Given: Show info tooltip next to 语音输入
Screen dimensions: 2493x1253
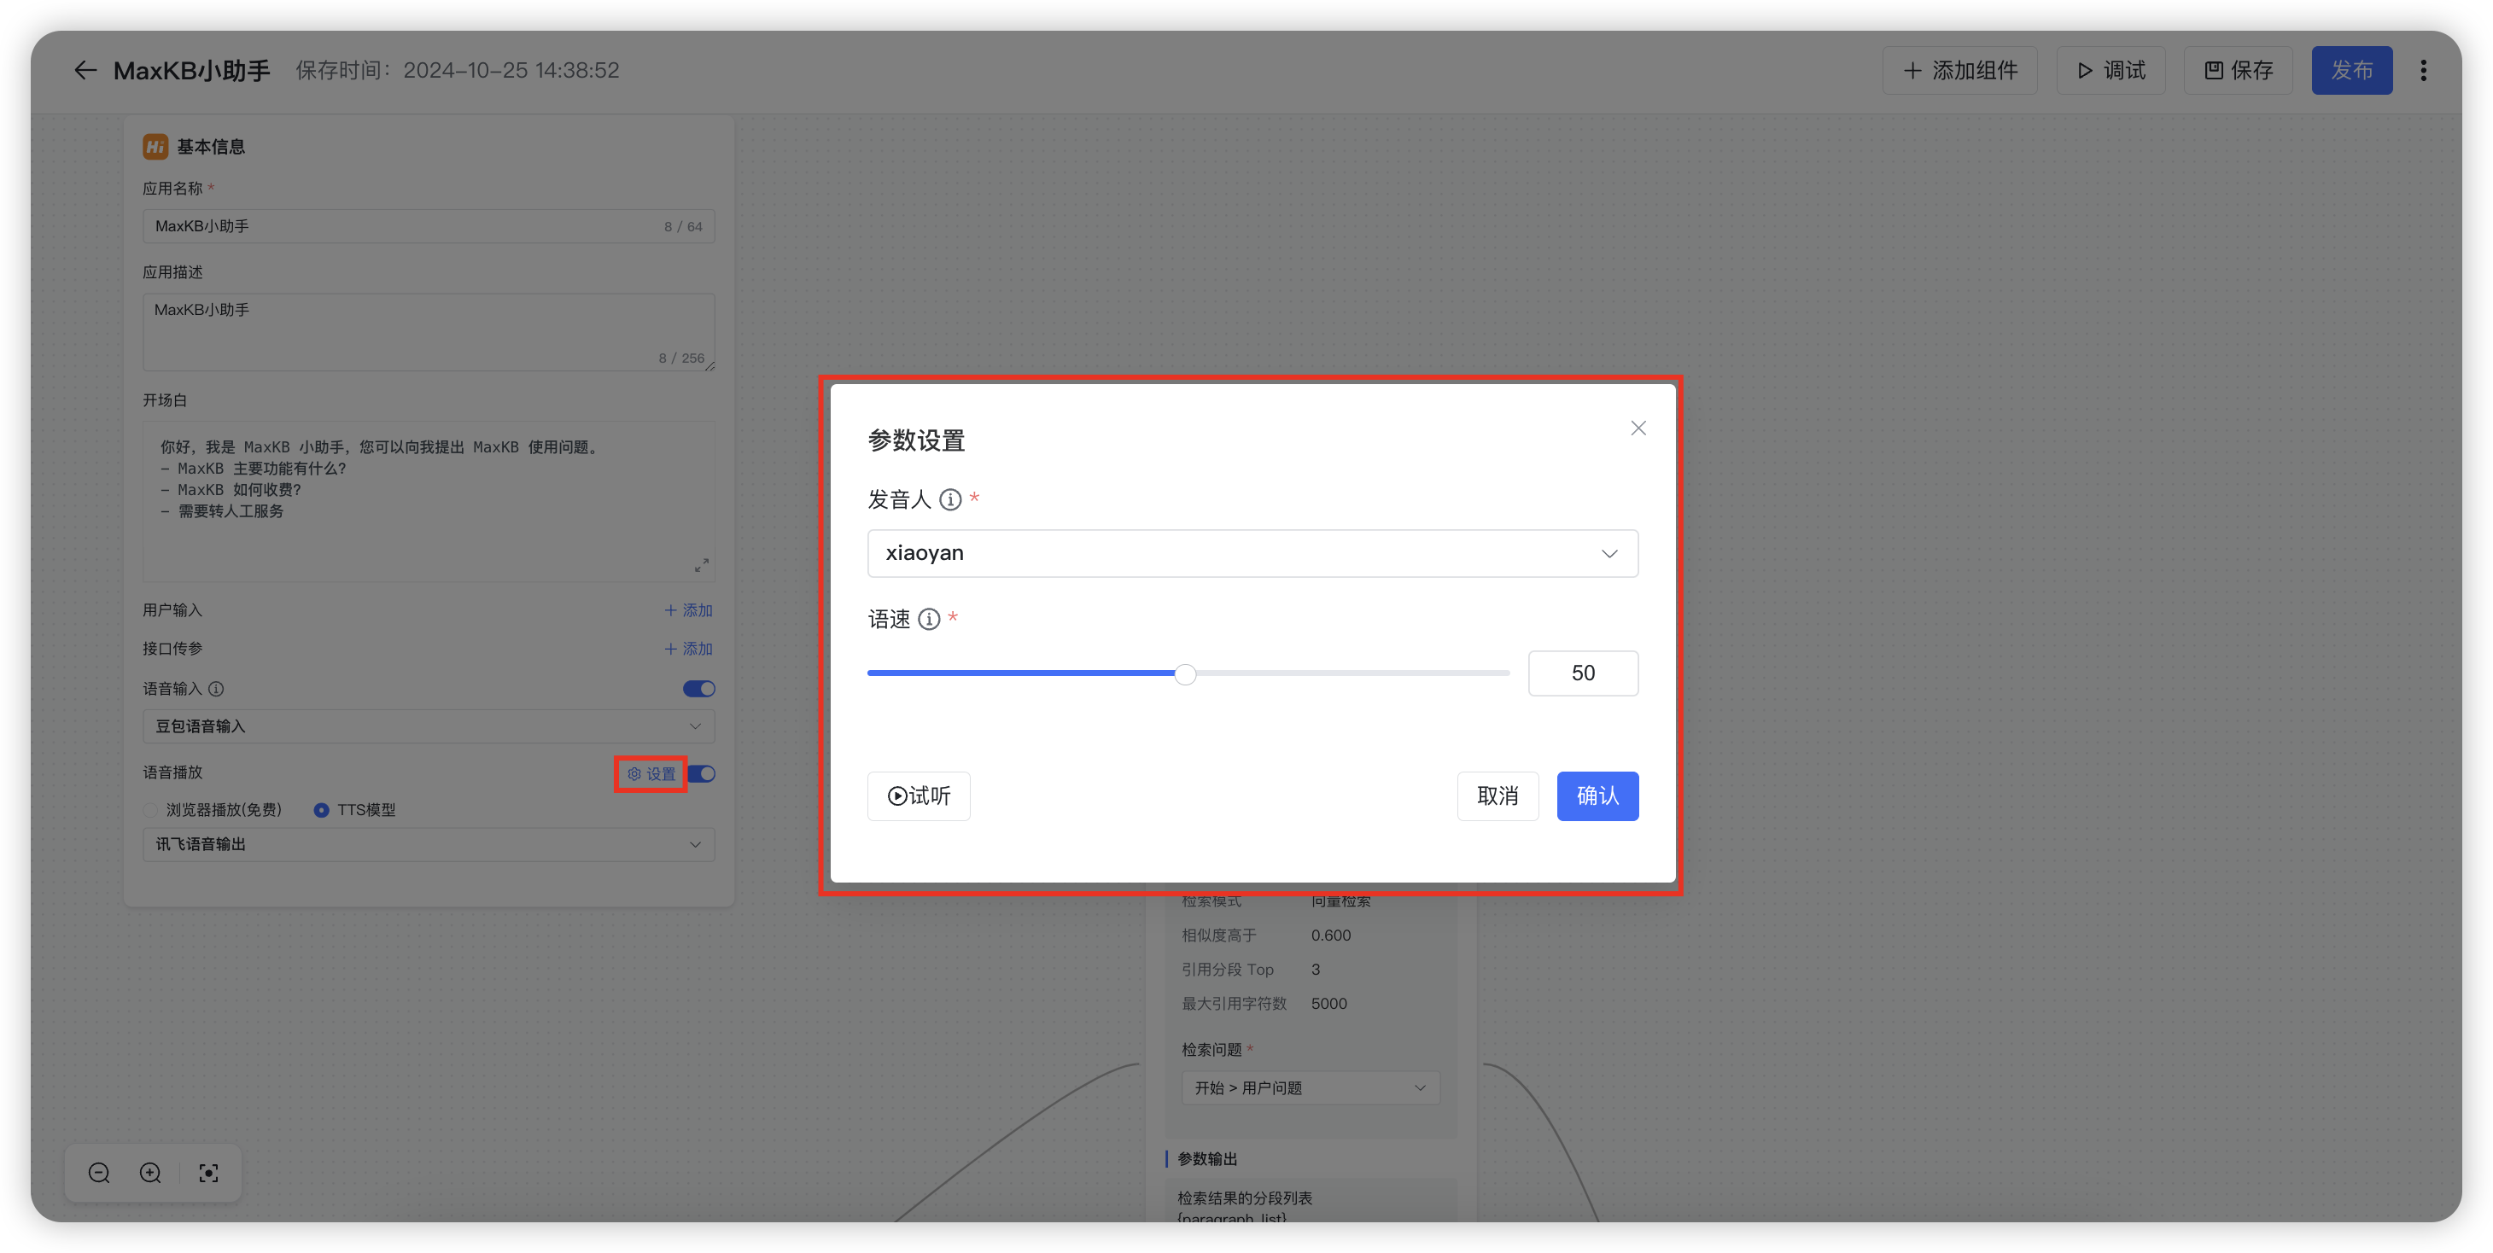Looking at the screenshot, I should [216, 689].
